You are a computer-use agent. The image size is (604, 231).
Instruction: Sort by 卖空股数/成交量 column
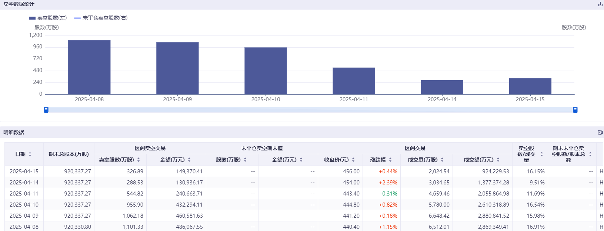[x=542, y=154]
